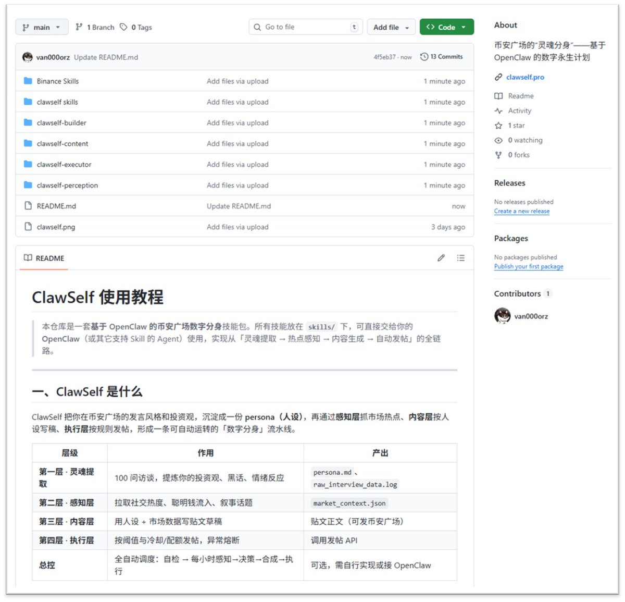Click Create a new release

tap(522, 211)
